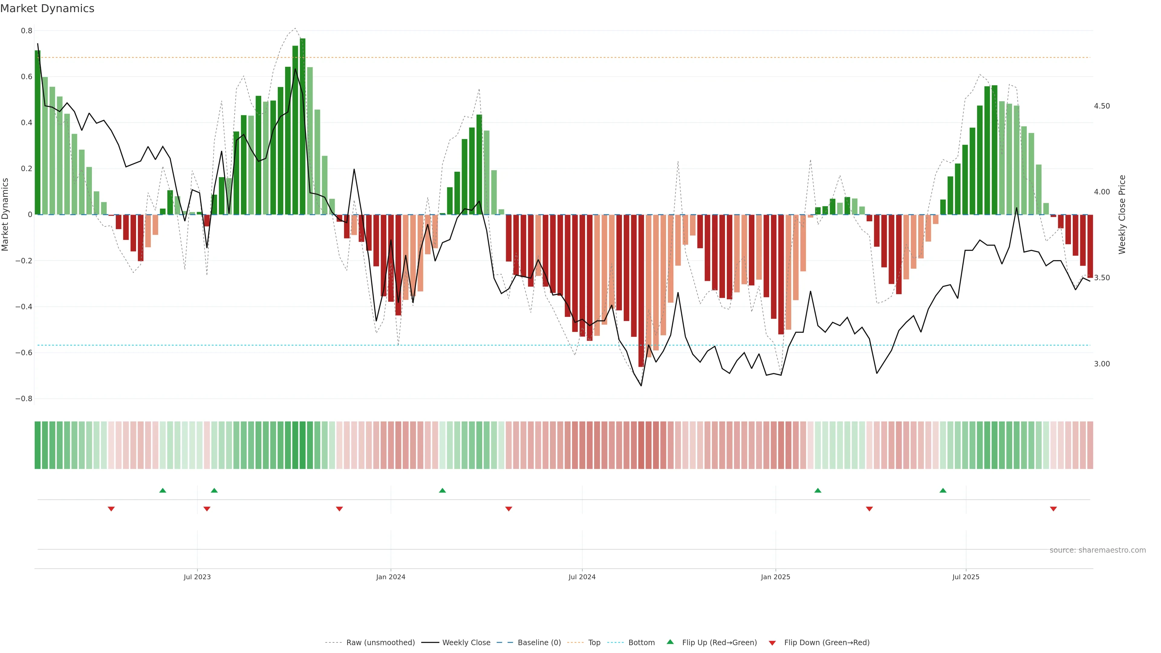This screenshot has width=1161, height=653.
Task: Click the red flip-down marker between Jan and Jul 2024
Action: pyautogui.click(x=508, y=509)
